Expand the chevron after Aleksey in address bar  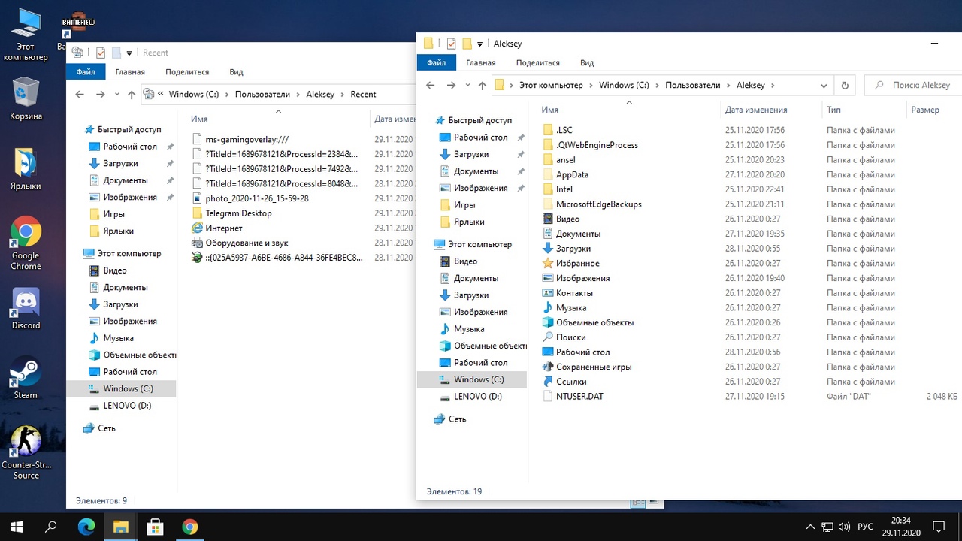point(773,85)
